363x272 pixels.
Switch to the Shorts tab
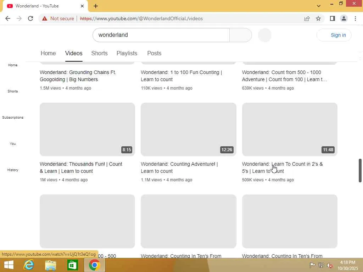point(99,53)
